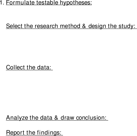Screen dimensions: 137x136
Task: Click the word 'research'
Action: (x=46, y=26)
